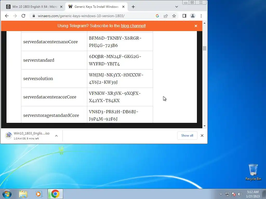Launch Windows Media Player from taskbar
This screenshot has height=199, width=266.
[x=39, y=194]
